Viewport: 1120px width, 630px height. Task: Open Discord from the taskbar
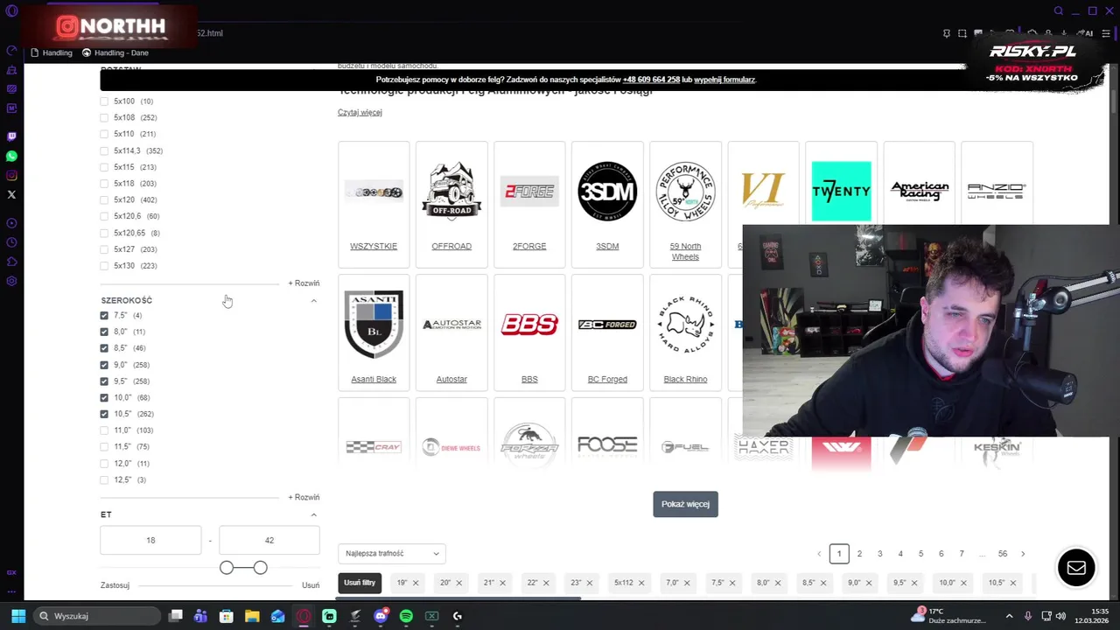[x=381, y=616]
